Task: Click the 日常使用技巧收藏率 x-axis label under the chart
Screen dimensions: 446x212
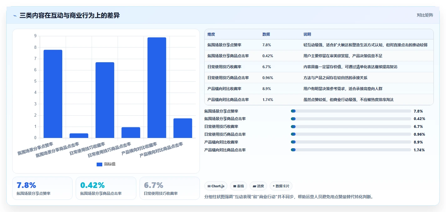Action: pyautogui.click(x=87, y=149)
